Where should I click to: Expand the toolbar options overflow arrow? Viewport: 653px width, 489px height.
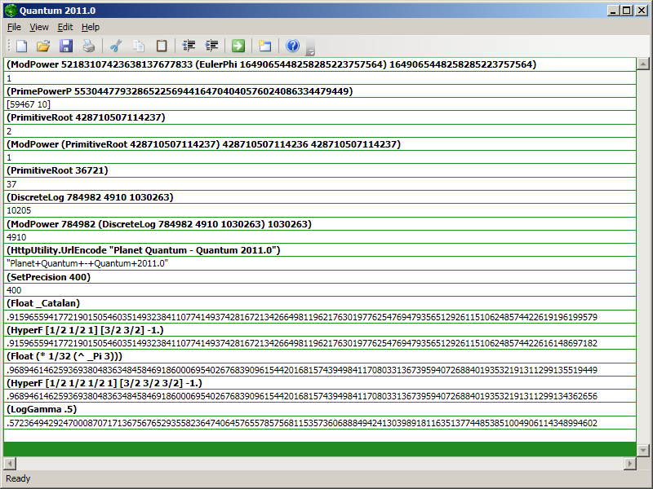(311, 51)
